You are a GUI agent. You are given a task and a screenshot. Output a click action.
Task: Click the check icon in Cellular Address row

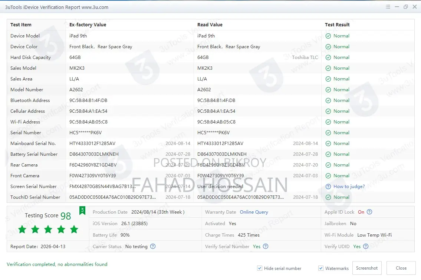coord(328,111)
